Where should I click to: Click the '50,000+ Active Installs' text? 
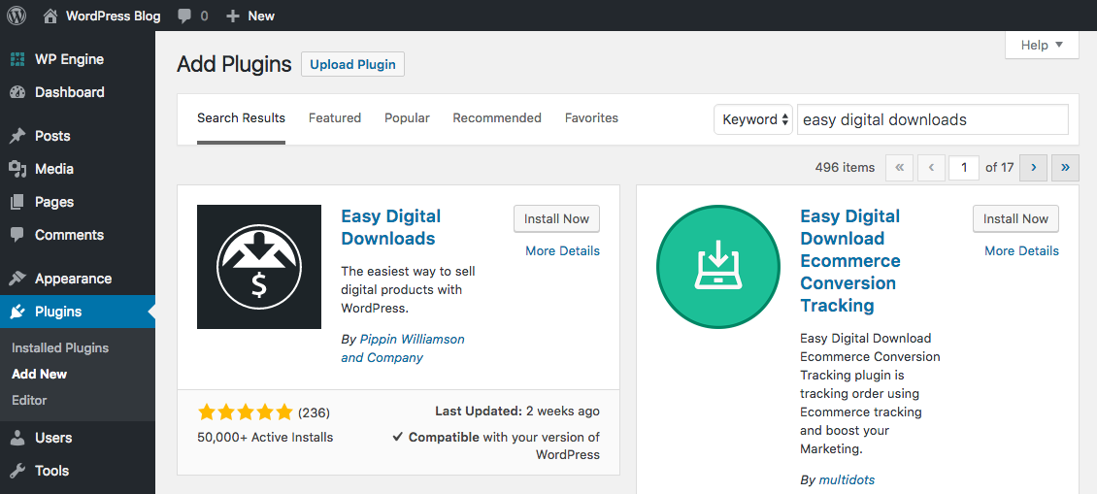click(x=265, y=438)
